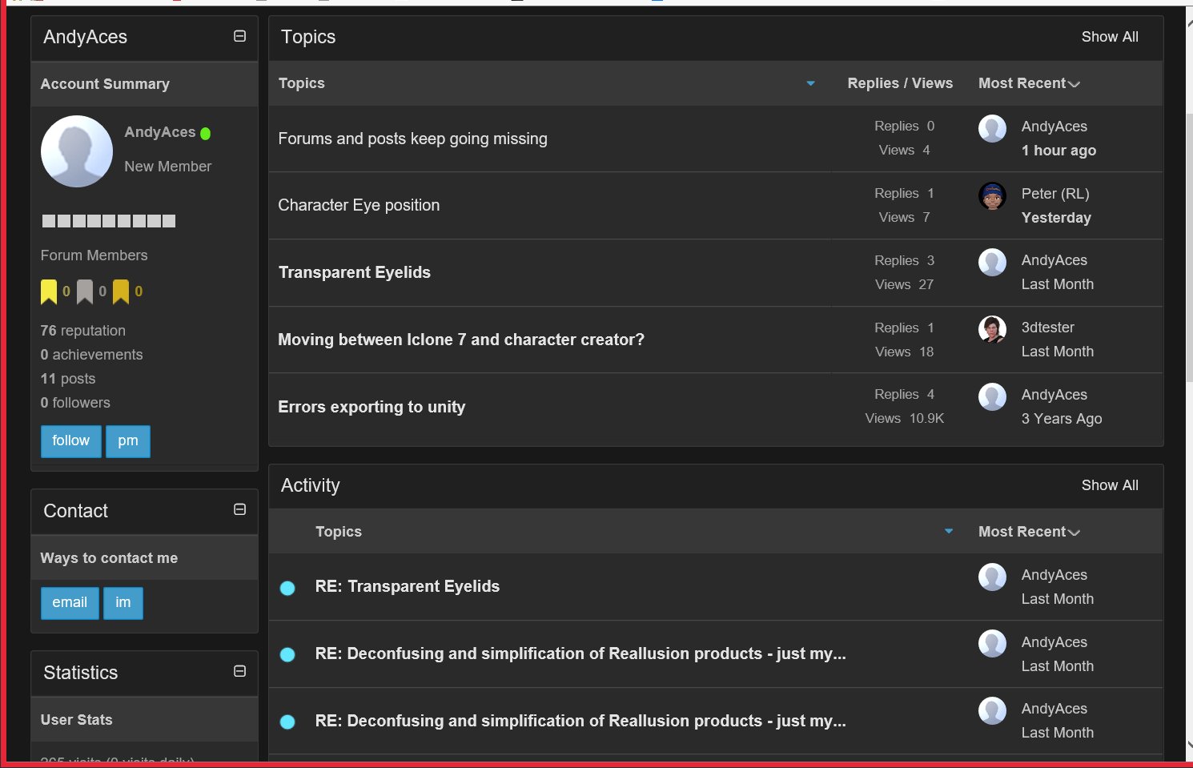This screenshot has width=1193, height=768.
Task: Click the 0 achievements stat
Action: coord(92,355)
